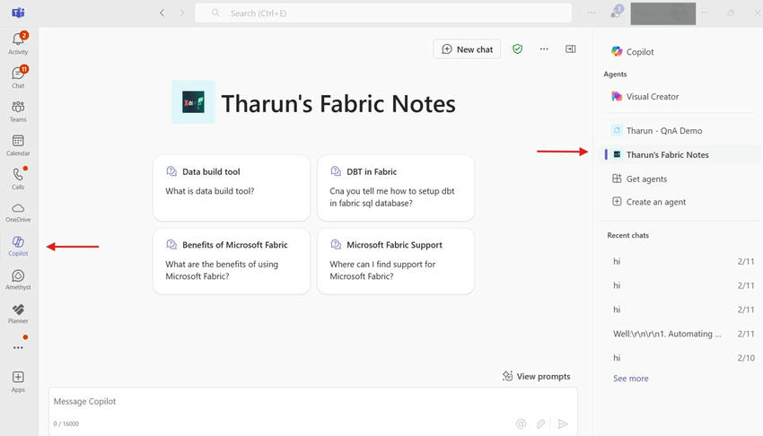The height and width of the screenshot is (436, 763).
Task: Go back using the back arrow
Action: (x=162, y=13)
